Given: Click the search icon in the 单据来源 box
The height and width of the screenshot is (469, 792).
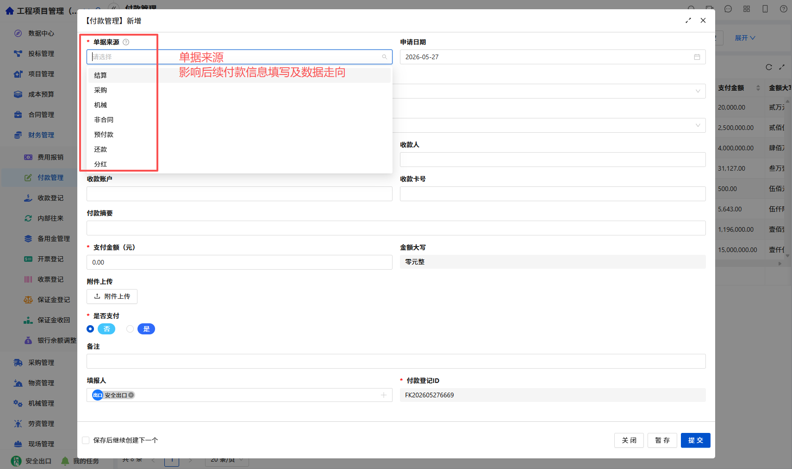Looking at the screenshot, I should tap(384, 57).
